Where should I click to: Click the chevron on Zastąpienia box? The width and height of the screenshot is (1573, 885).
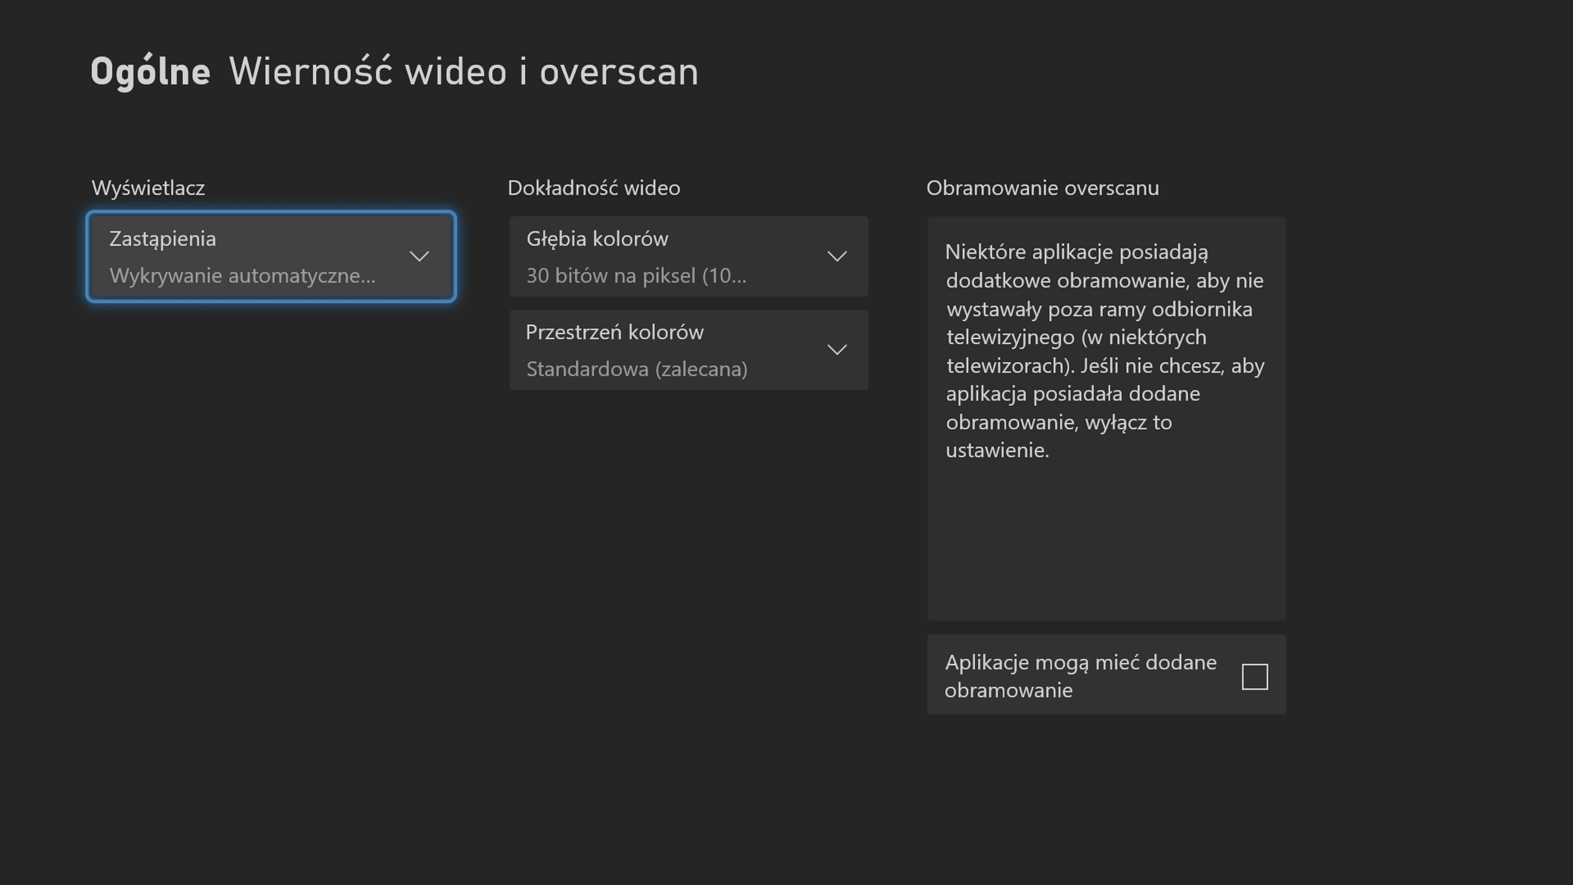tap(419, 256)
